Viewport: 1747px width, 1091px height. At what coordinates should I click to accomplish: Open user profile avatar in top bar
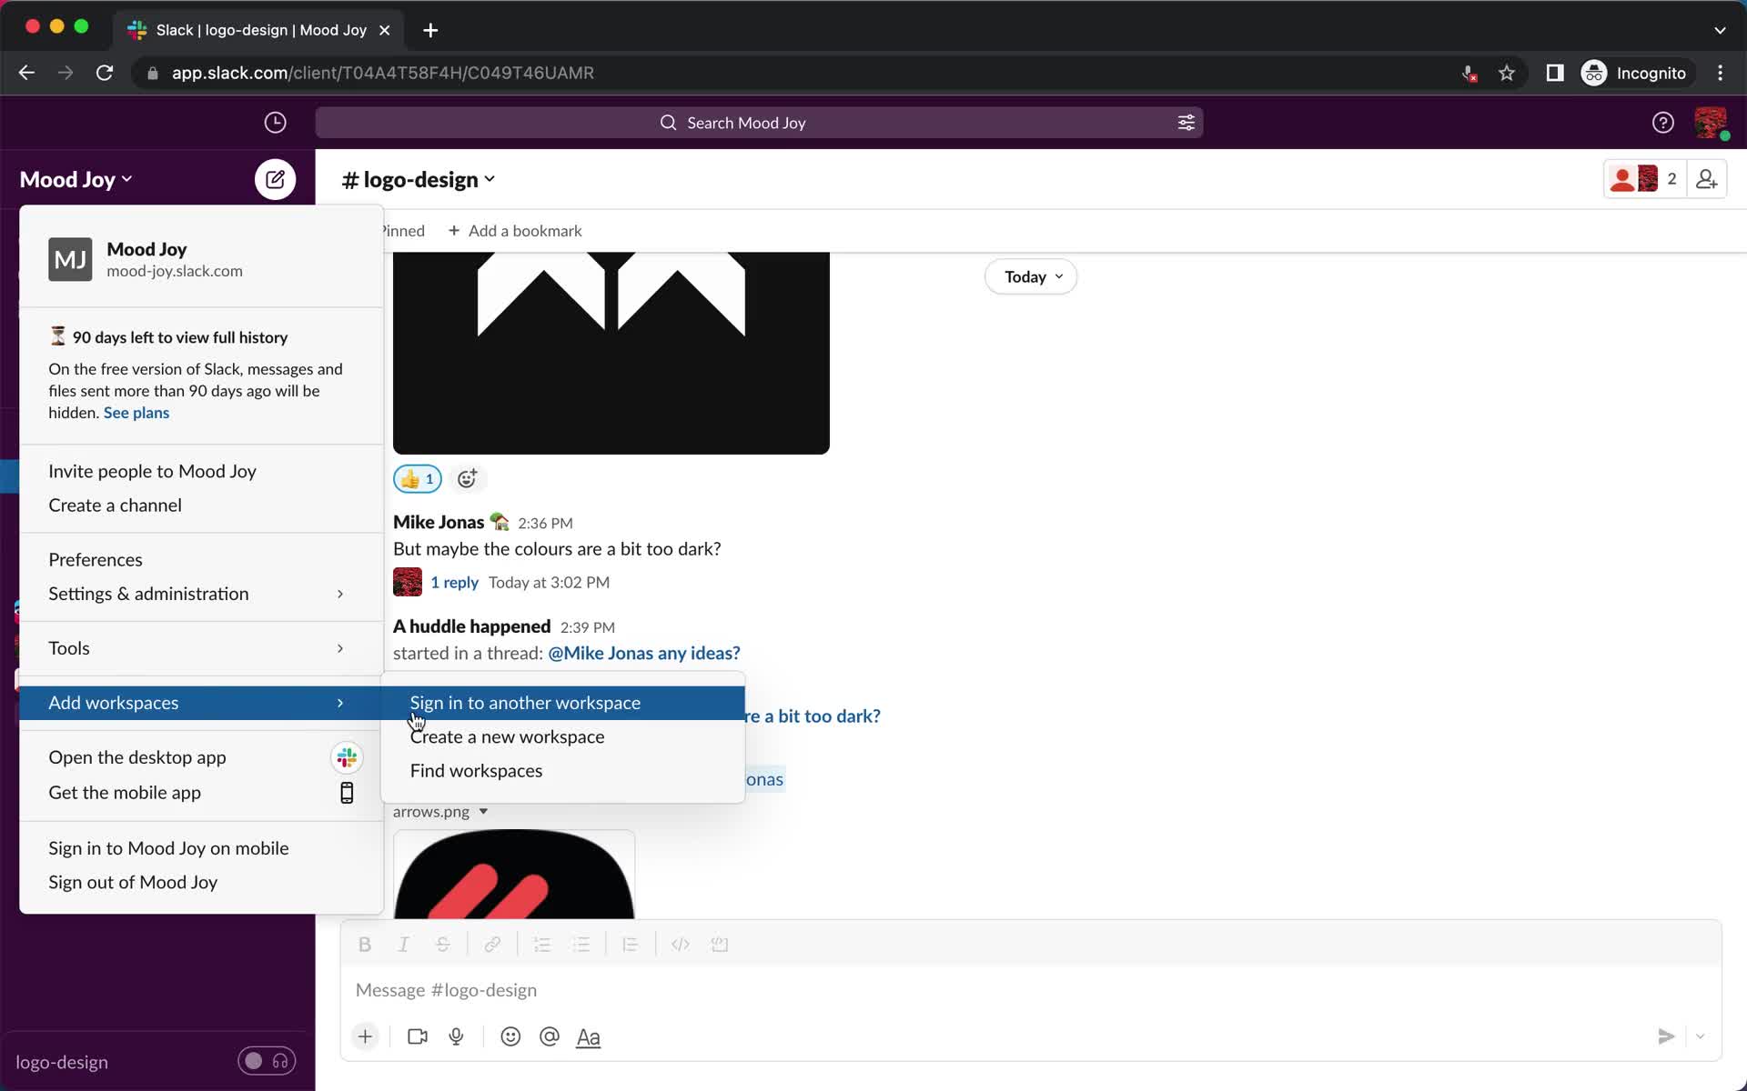(x=1711, y=123)
